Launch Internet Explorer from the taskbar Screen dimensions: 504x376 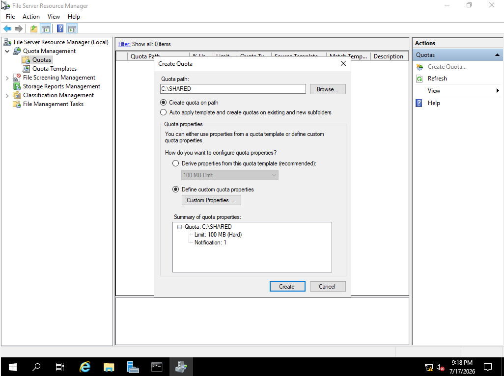tap(85, 367)
